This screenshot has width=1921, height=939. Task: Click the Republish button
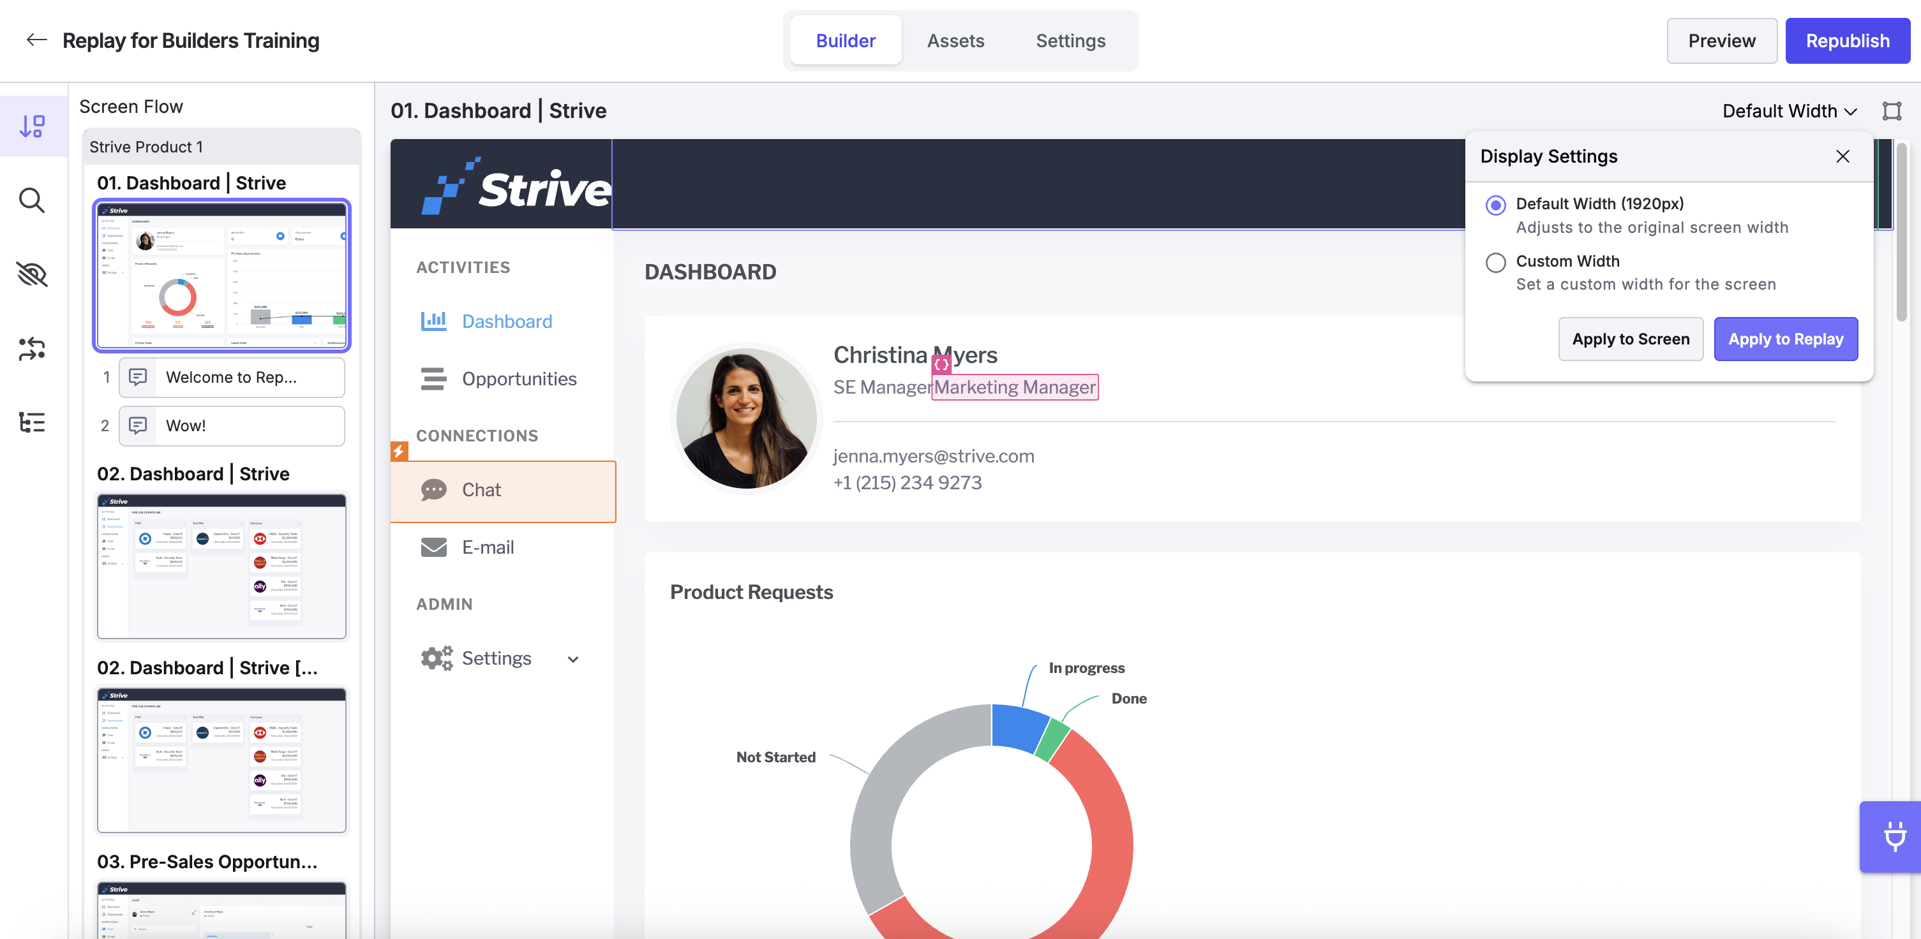pos(1847,41)
